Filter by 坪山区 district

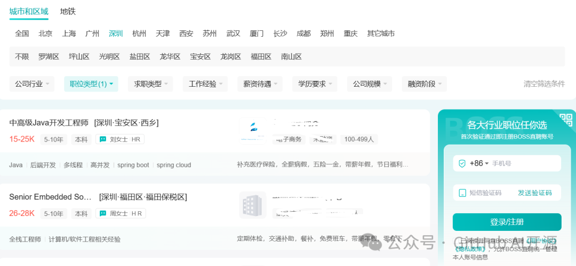[x=79, y=57]
